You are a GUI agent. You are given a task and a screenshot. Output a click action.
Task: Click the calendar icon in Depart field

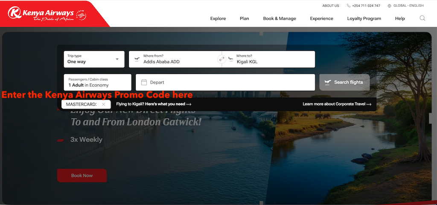[x=144, y=82]
